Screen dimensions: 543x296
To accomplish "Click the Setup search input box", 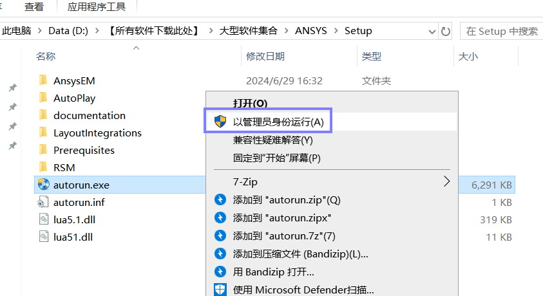I will (501, 31).
